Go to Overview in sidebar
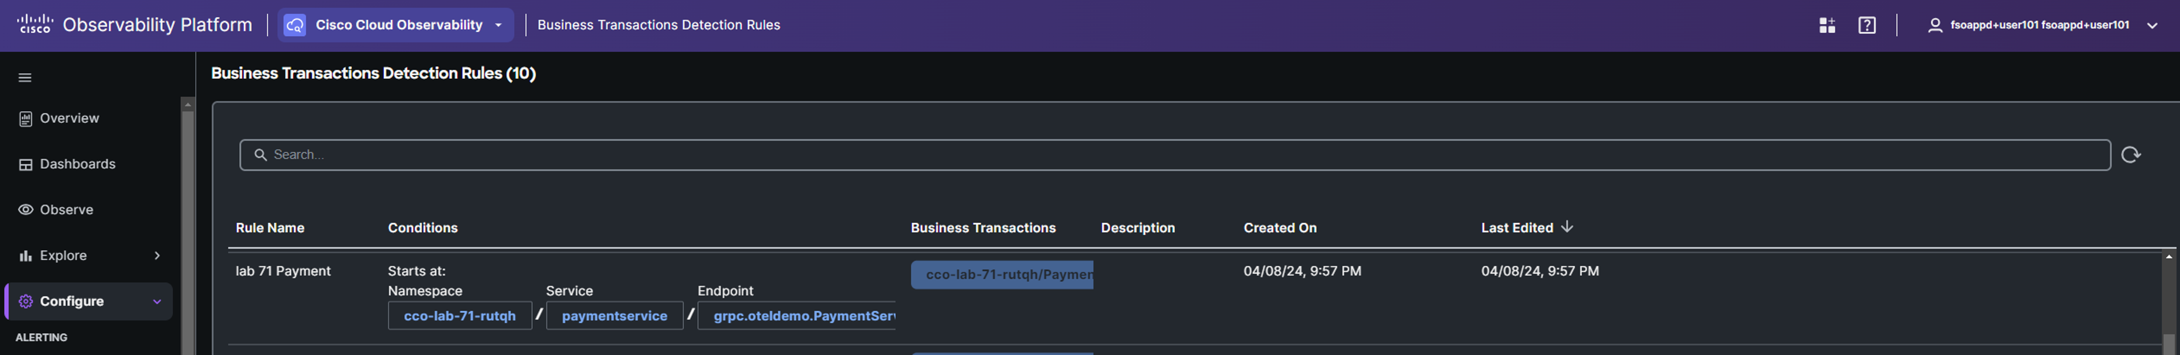The width and height of the screenshot is (2180, 355). tap(69, 118)
